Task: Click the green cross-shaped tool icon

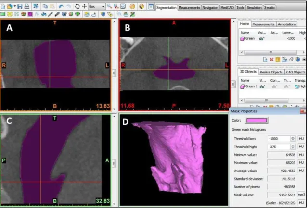Action: (x=77, y=14)
